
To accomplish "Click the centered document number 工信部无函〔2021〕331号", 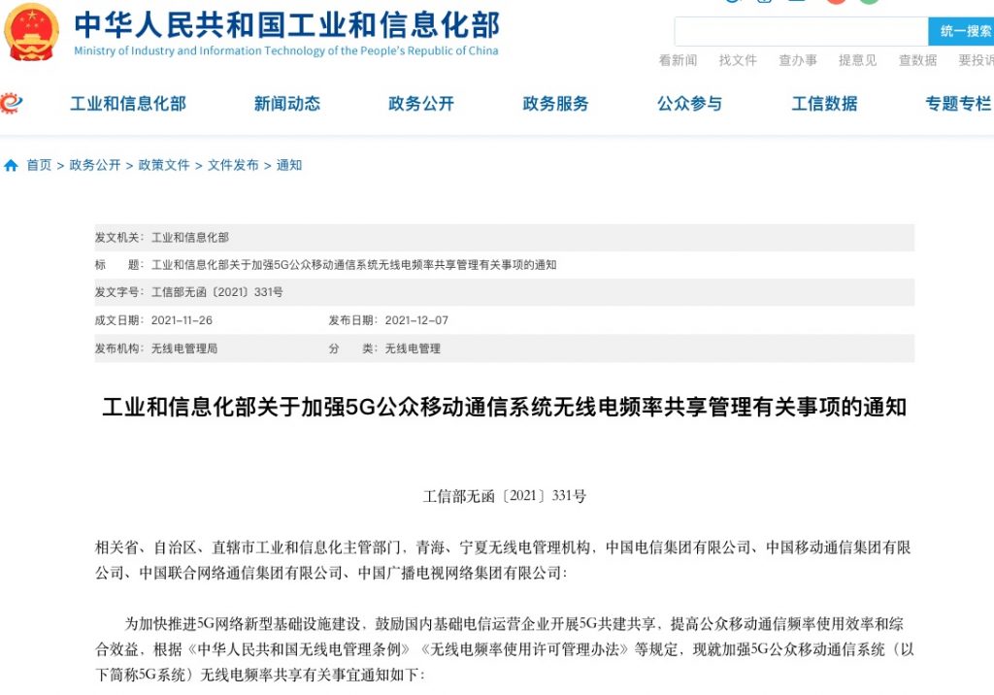I will pyautogui.click(x=505, y=496).
